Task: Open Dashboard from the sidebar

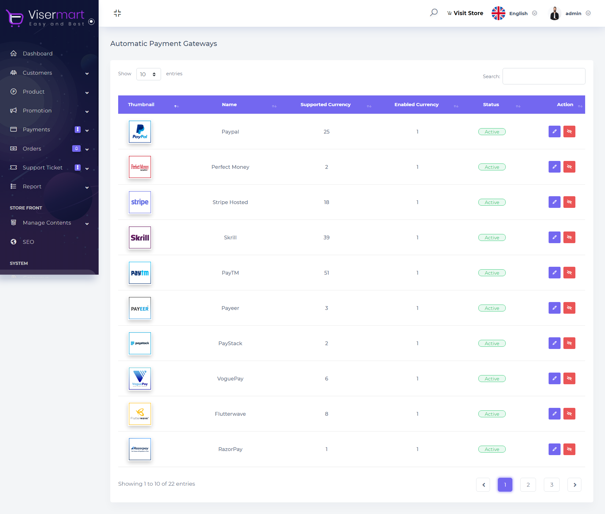Action: (x=37, y=54)
